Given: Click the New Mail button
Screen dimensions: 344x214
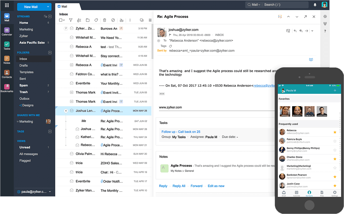Looking at the screenshot, I should point(31,7).
